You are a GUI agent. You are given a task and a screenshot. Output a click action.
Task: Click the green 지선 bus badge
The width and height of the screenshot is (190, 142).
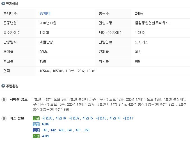point(36,136)
